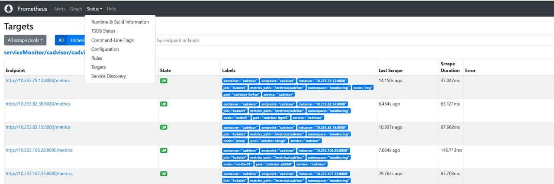Screen dimensions: 554x184
Task: Toggle the Status dropdown menu
Action: click(x=94, y=9)
